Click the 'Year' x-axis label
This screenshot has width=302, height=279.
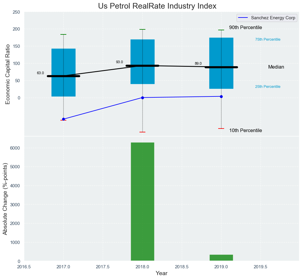pyautogui.click(x=161, y=273)
